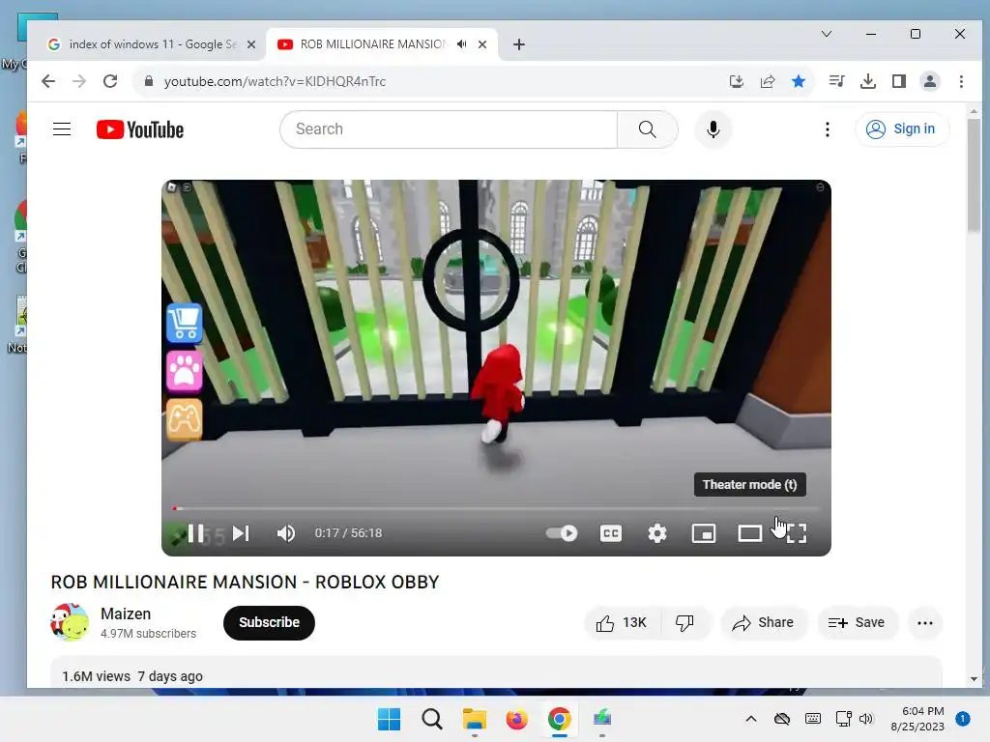Click the search magnifier button
Screen dimensions: 990x742
click(x=647, y=129)
